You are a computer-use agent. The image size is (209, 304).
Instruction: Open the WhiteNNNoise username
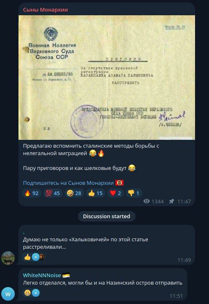[x=42, y=275]
